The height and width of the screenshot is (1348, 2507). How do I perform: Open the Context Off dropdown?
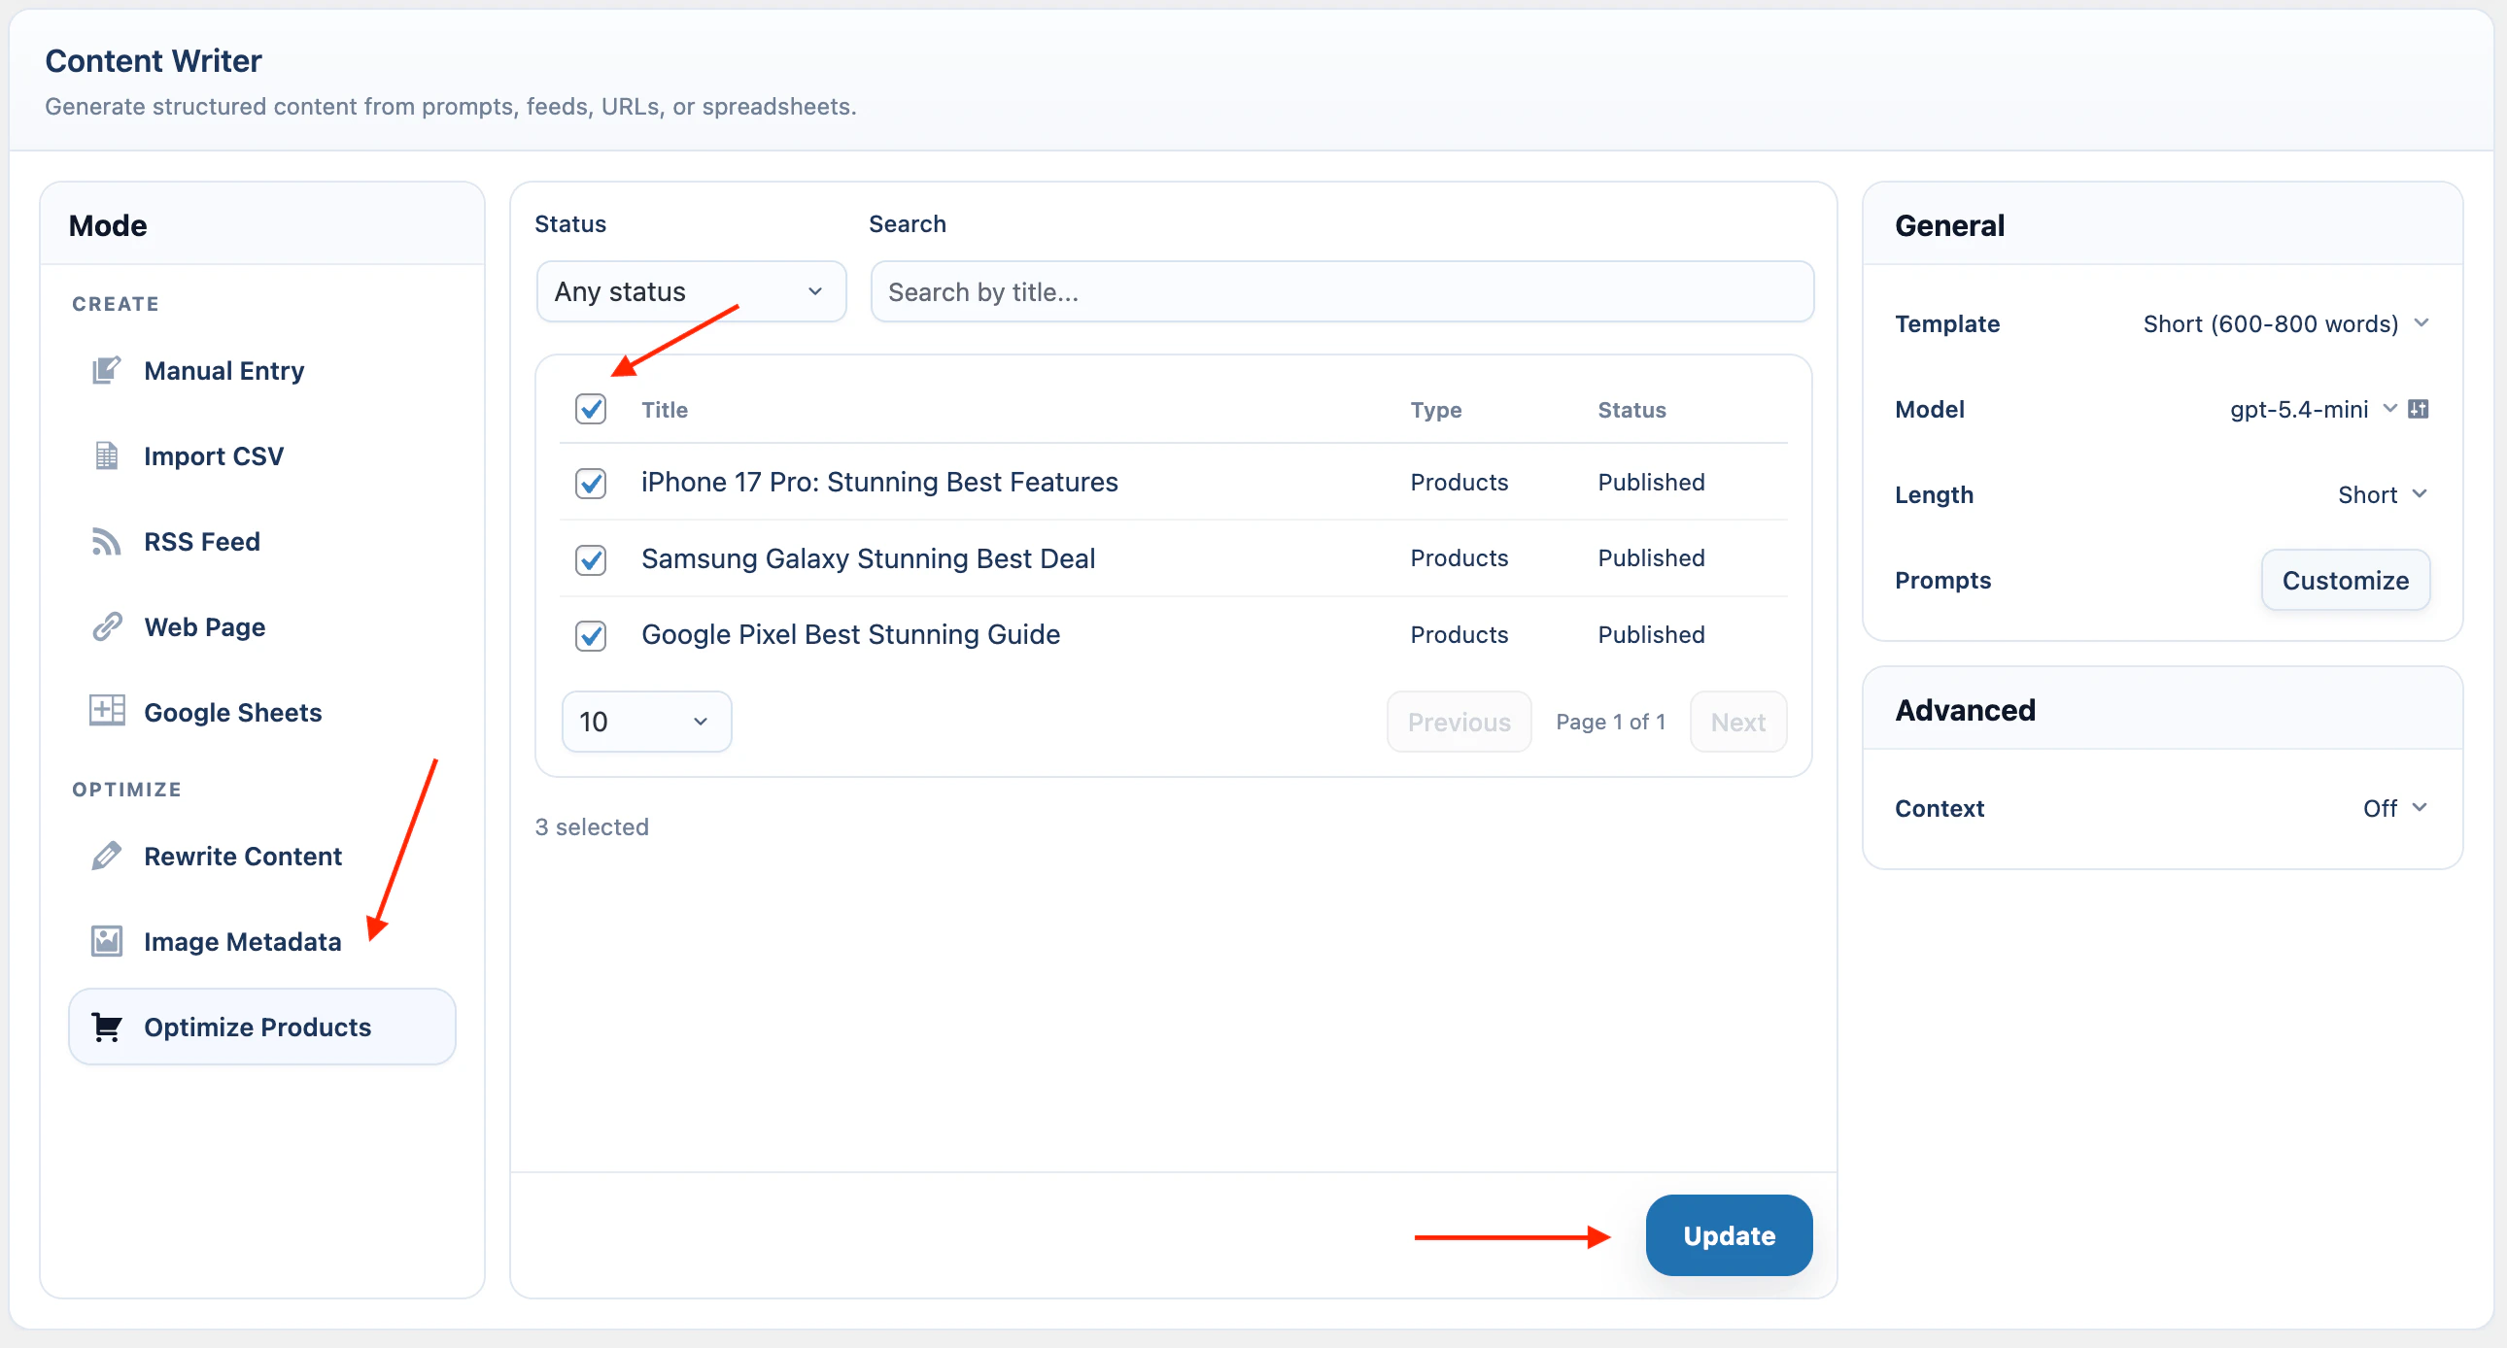[x=2395, y=808]
